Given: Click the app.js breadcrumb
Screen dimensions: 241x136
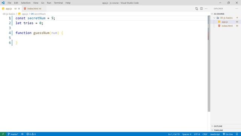Looking at the screenshot, I should pos(25,14).
